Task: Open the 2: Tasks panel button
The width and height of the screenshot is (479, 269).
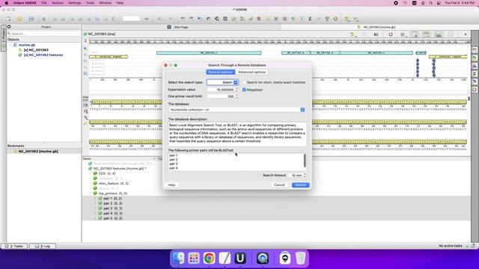Action: 15,246
